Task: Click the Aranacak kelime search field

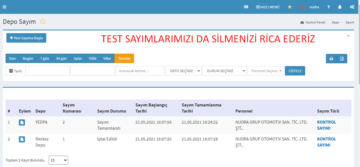Action: tap(140, 71)
